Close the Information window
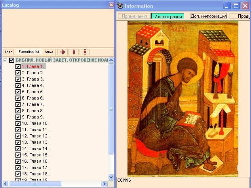The width and height of the screenshot is (251, 188). pyautogui.click(x=245, y=6)
